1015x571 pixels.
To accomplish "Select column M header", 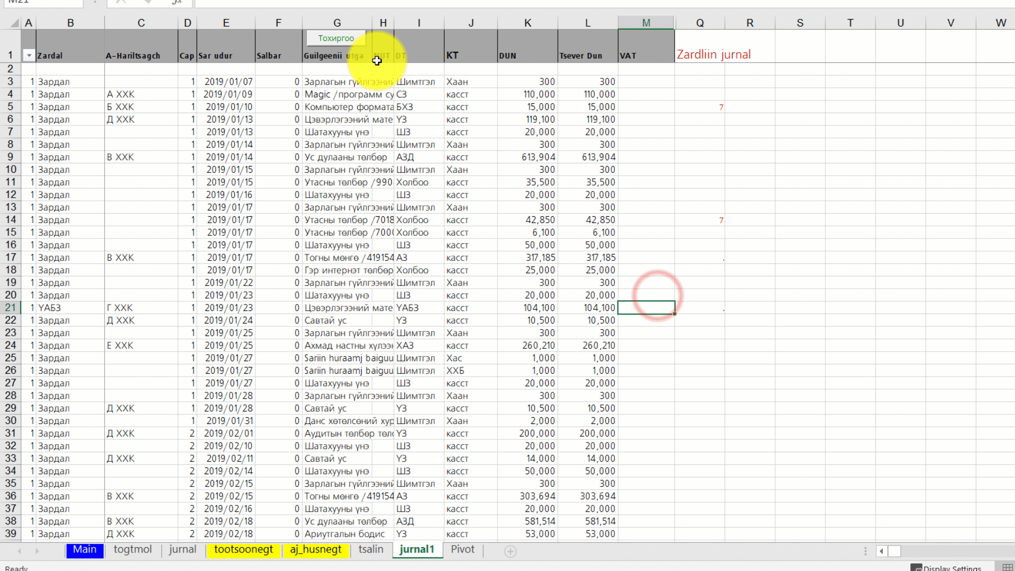I will [646, 23].
